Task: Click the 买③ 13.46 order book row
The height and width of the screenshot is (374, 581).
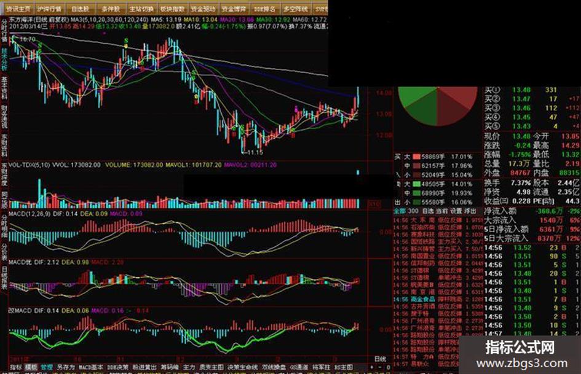Action: [x=532, y=107]
